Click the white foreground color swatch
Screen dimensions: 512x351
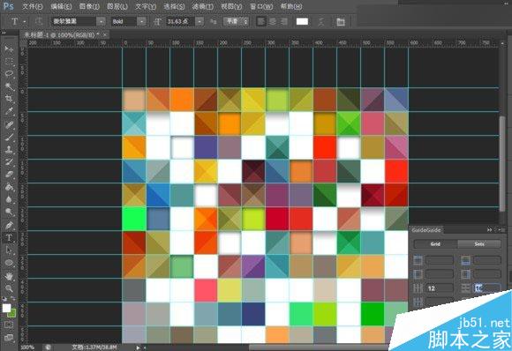pyautogui.click(x=6, y=308)
